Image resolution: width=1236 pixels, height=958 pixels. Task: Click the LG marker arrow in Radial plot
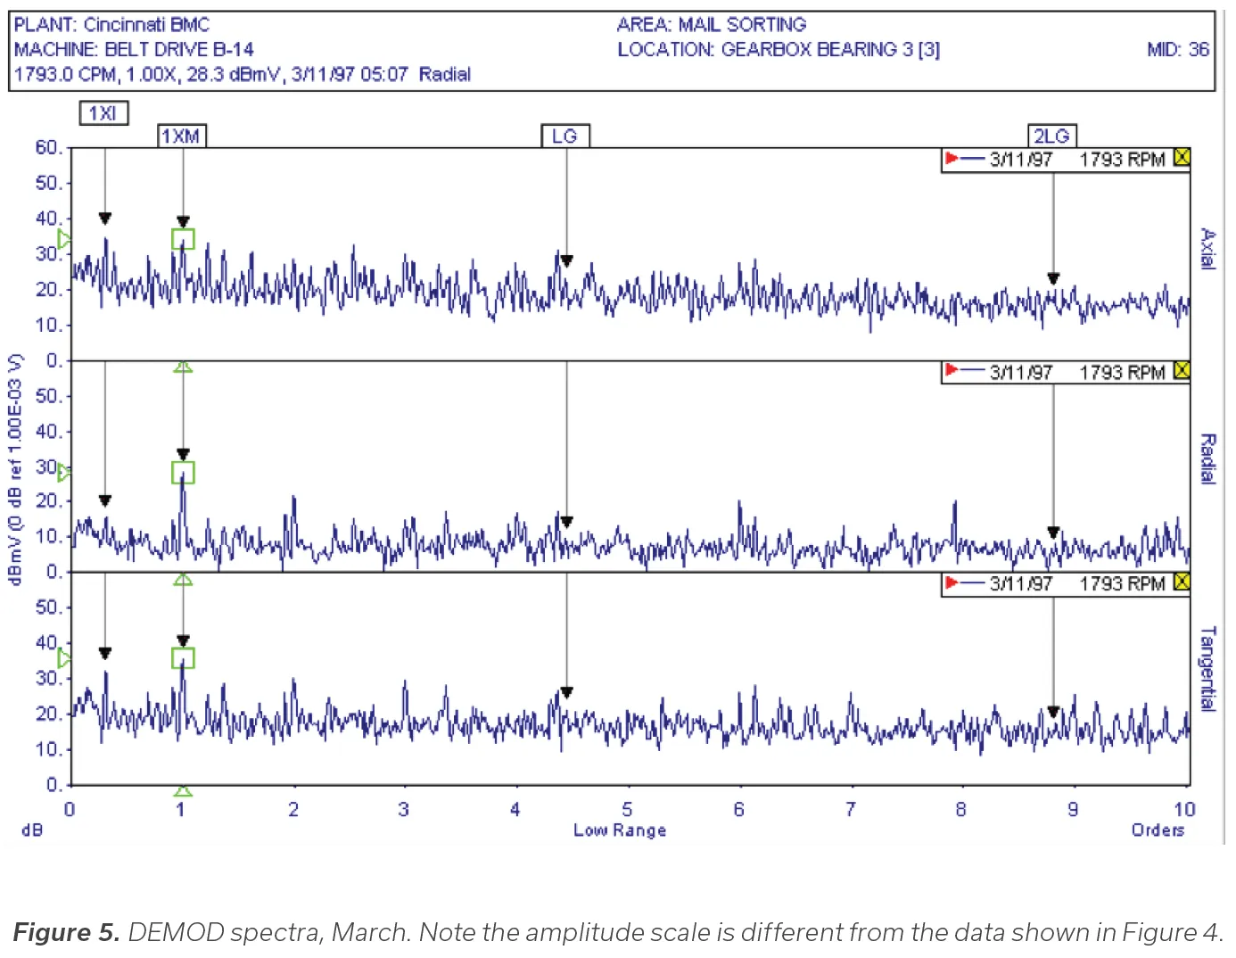(x=566, y=522)
